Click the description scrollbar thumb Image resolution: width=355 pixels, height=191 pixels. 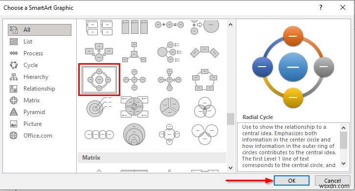click(343, 140)
